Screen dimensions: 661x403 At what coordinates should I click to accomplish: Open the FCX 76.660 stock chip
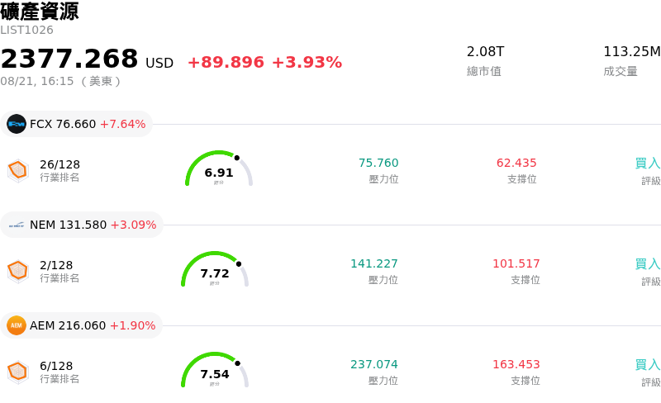76,124
